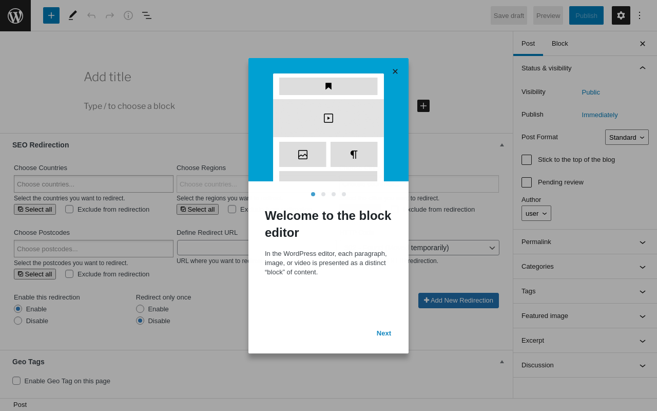Tick the Pending review checkbox

[527, 182]
